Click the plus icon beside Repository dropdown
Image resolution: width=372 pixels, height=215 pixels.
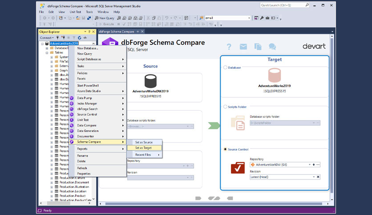(x=314, y=164)
